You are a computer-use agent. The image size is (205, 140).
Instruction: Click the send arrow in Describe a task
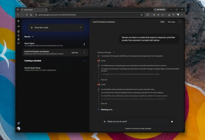click(80, 28)
